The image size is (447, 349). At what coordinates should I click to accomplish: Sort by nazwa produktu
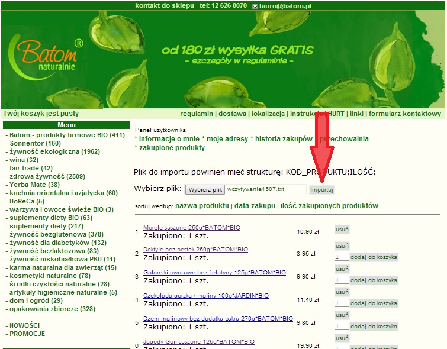[x=202, y=206]
